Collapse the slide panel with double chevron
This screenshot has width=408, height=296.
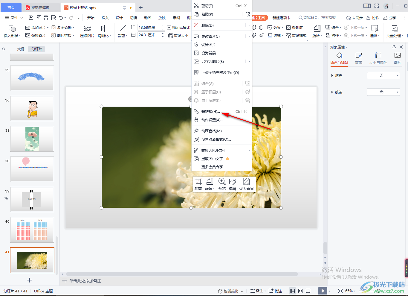coord(4,49)
